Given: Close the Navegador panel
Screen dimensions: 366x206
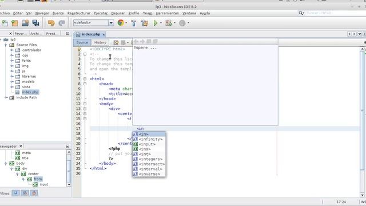Looking at the screenshot, I should coord(21,146).
